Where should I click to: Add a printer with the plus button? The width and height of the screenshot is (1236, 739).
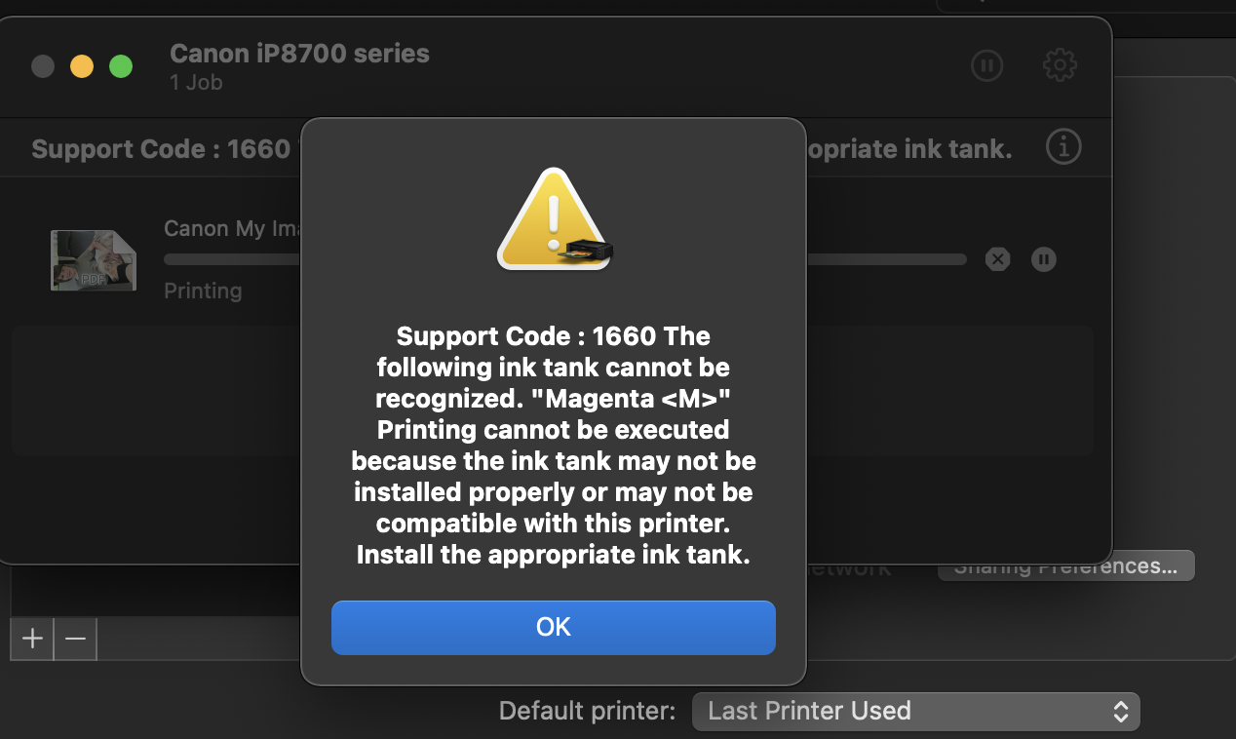32,640
